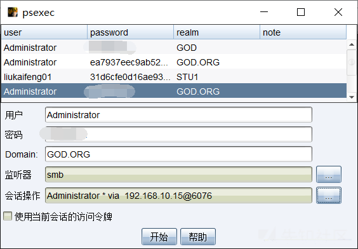Image resolution: width=358 pixels, height=249 pixels.
Task: Select the liukaifeng01 credential row
Action: (174, 77)
